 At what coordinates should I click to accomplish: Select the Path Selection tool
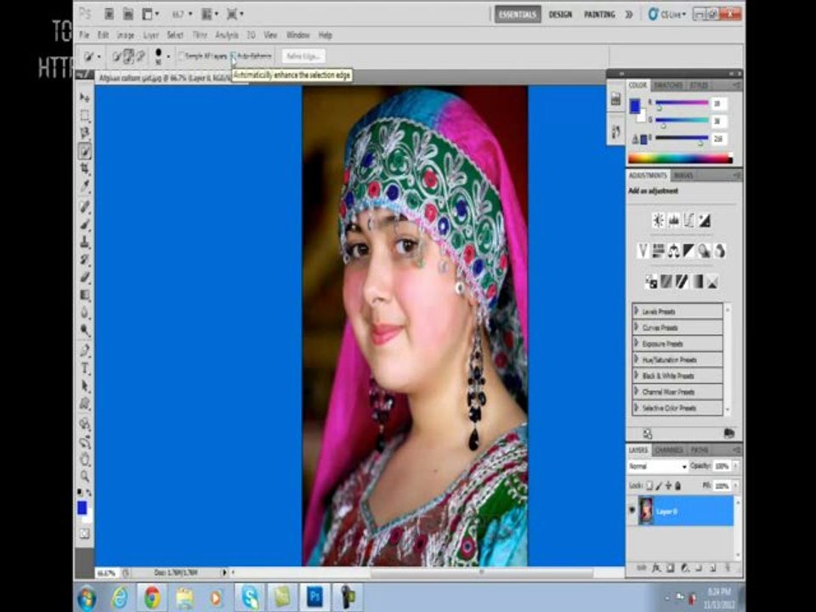[84, 386]
